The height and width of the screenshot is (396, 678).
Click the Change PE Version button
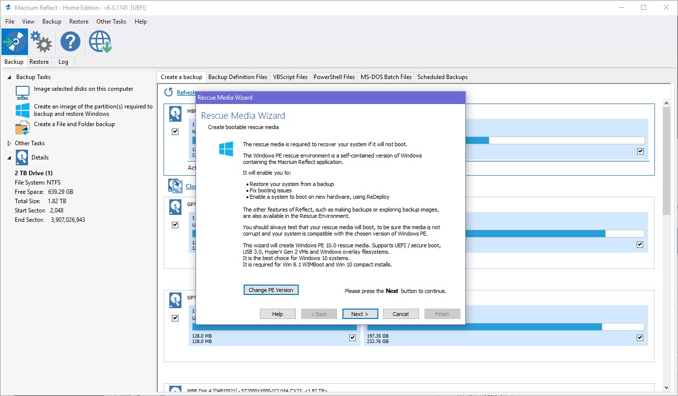tap(271, 290)
